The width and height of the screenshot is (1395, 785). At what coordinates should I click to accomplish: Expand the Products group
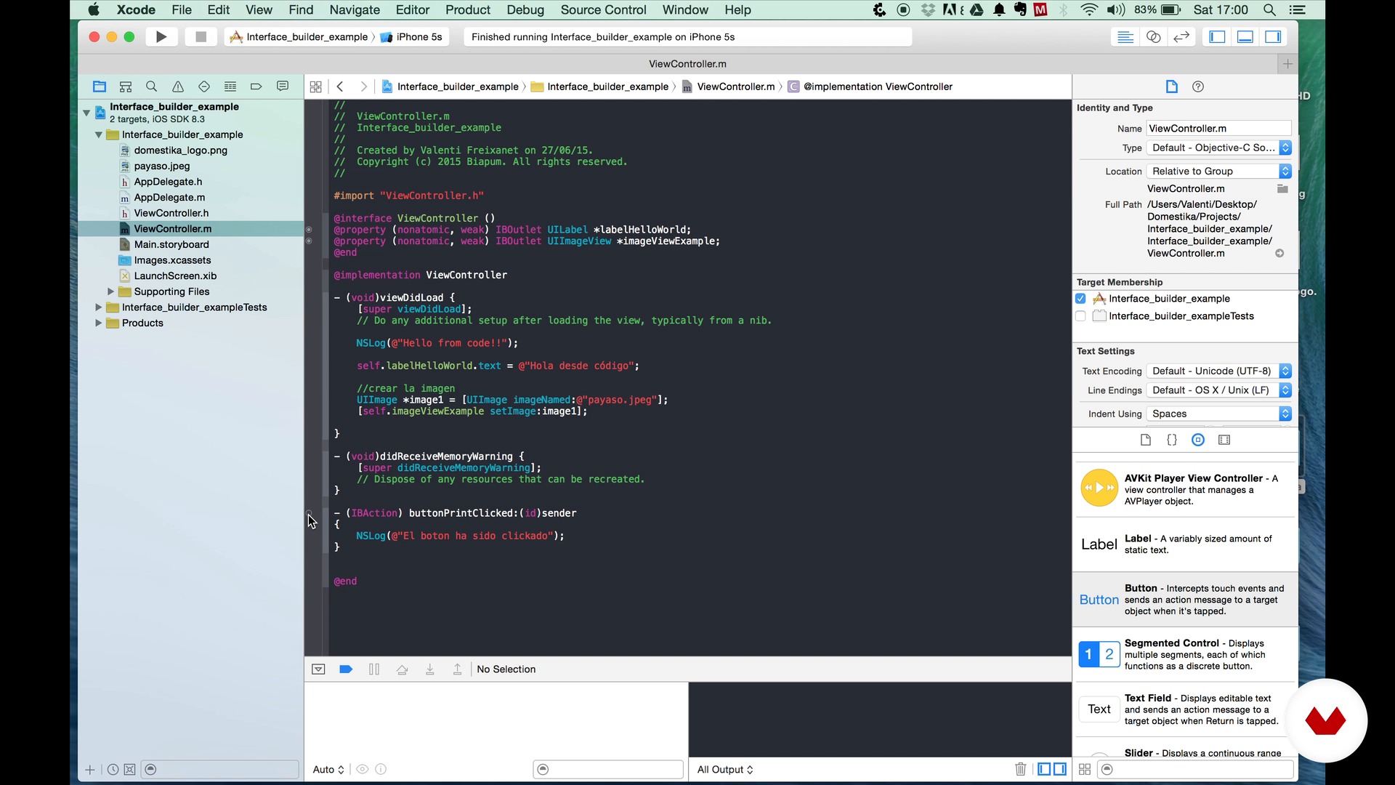coord(98,323)
